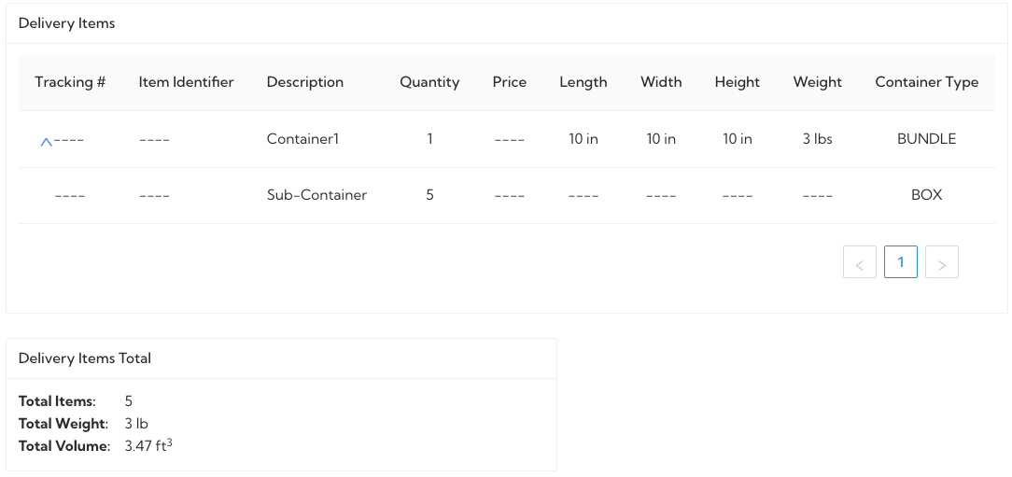Collapse the Container1 row expander arrow
The width and height of the screenshot is (1012, 477).
[x=46, y=142]
